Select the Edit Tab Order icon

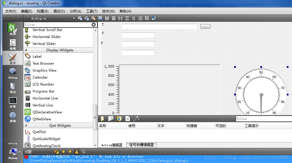(x=100, y=18)
